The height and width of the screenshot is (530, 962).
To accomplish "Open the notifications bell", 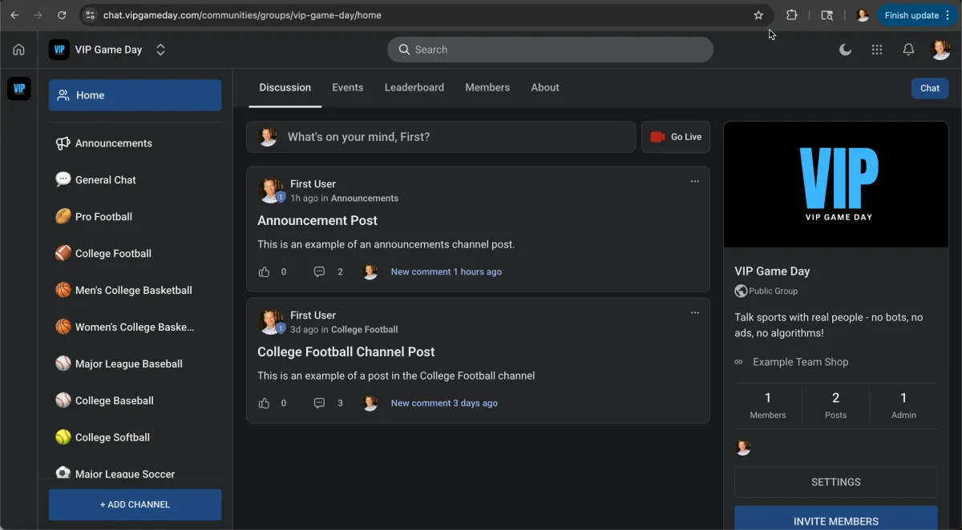I will pyautogui.click(x=908, y=50).
